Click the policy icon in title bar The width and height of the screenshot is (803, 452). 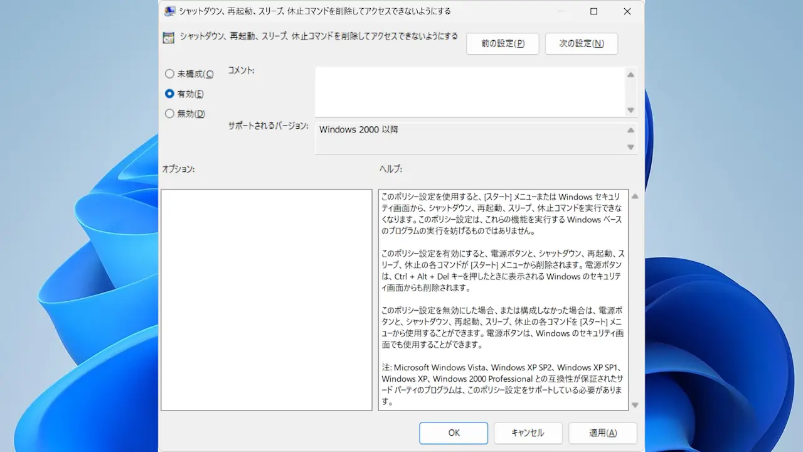(x=169, y=11)
